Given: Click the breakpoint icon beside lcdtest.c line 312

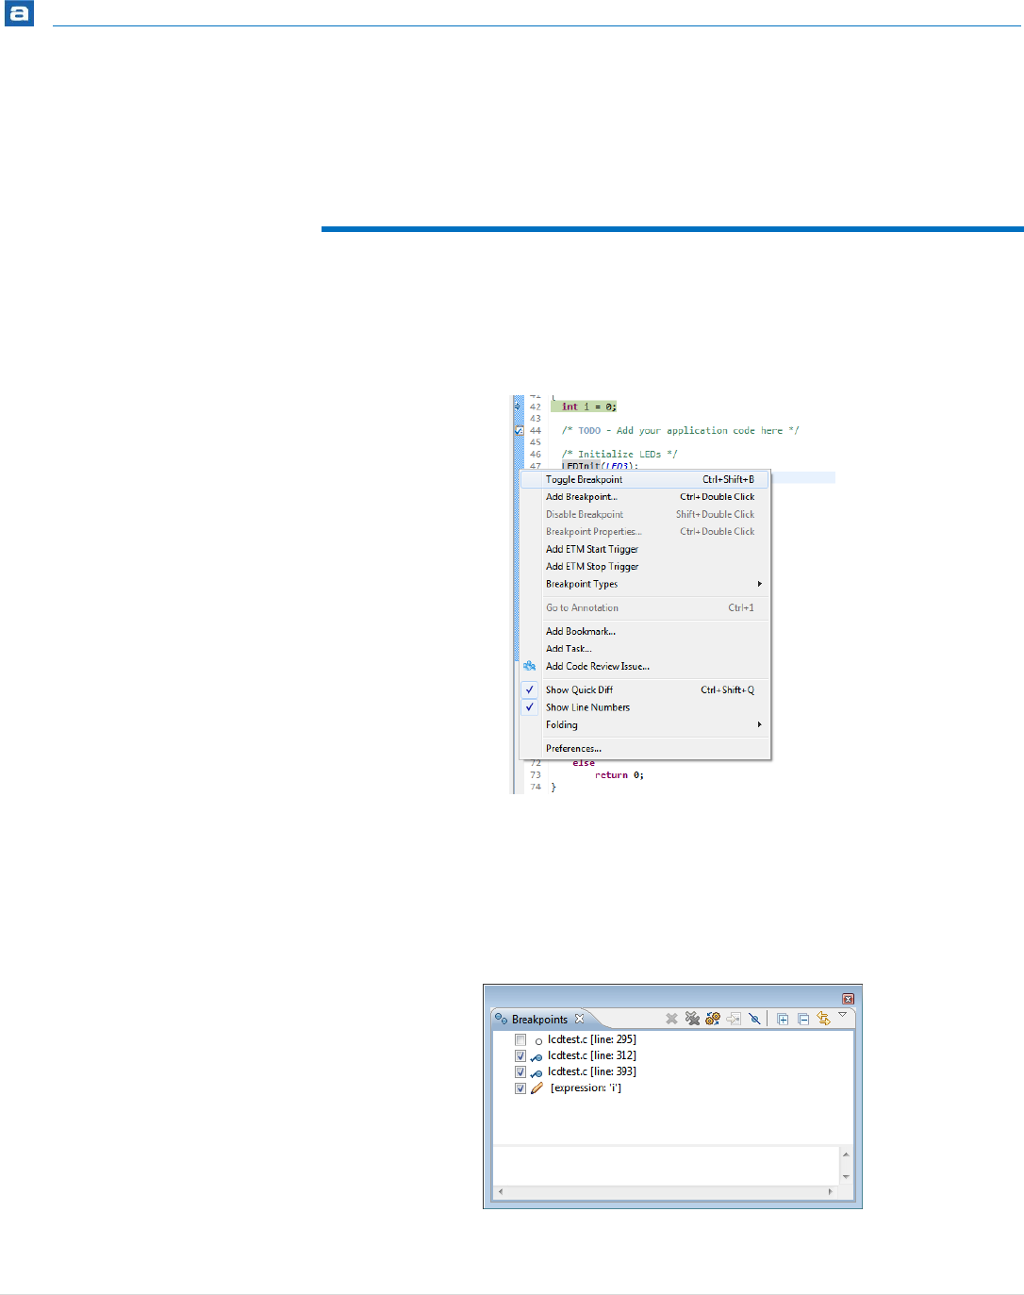Looking at the screenshot, I should [x=537, y=1056].
